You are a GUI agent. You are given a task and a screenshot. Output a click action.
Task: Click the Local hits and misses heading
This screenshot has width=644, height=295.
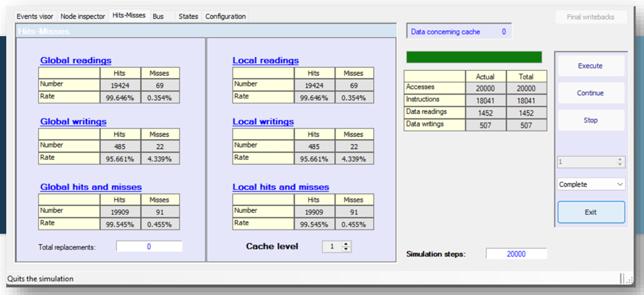(281, 187)
